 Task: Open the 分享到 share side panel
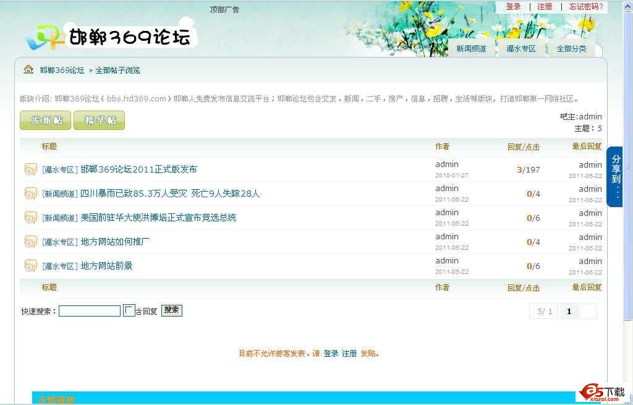(615, 176)
